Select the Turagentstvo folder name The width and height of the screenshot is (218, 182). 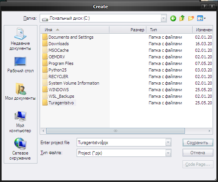(61, 103)
